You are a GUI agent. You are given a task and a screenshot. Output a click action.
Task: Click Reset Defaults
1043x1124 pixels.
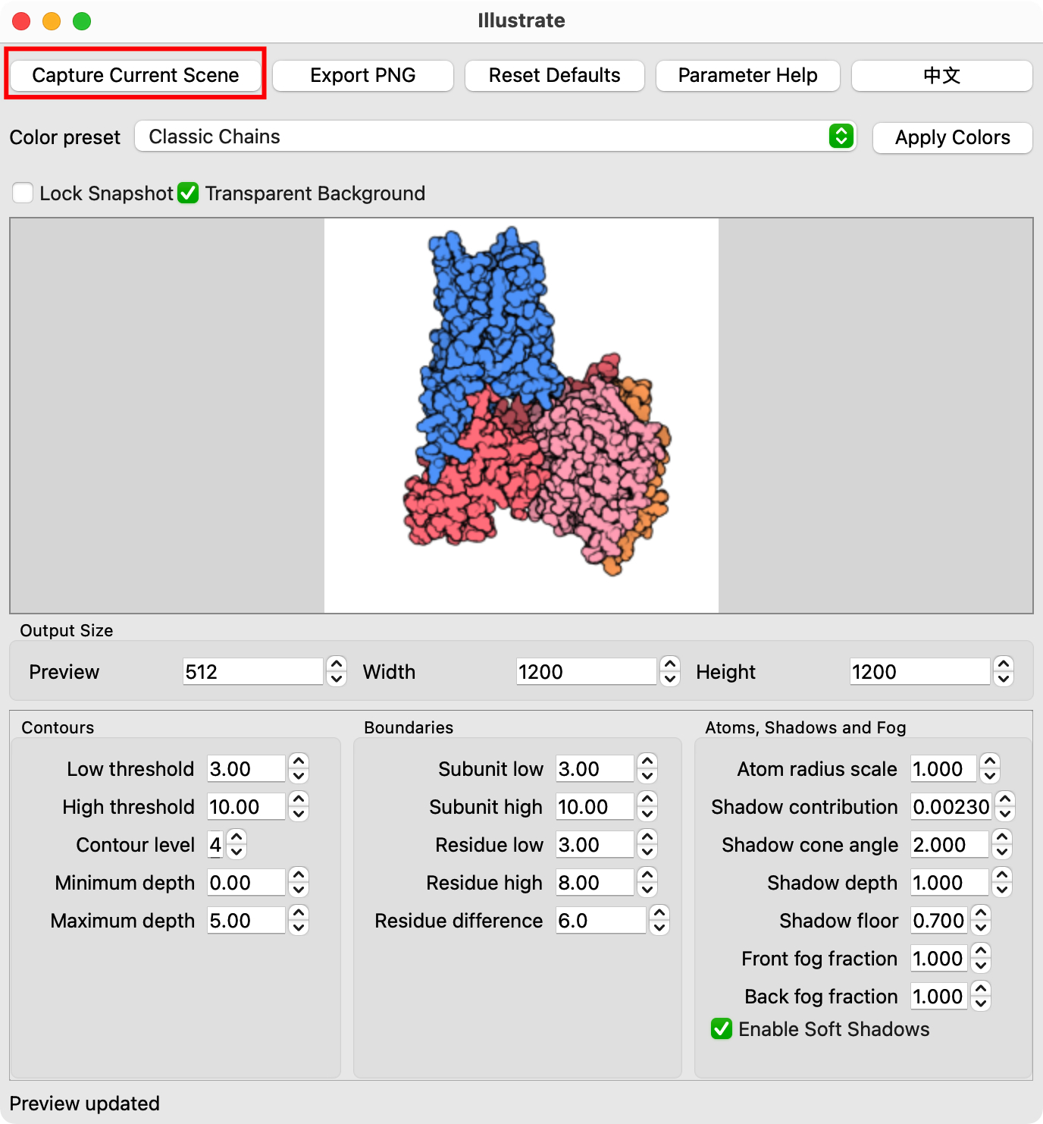555,75
